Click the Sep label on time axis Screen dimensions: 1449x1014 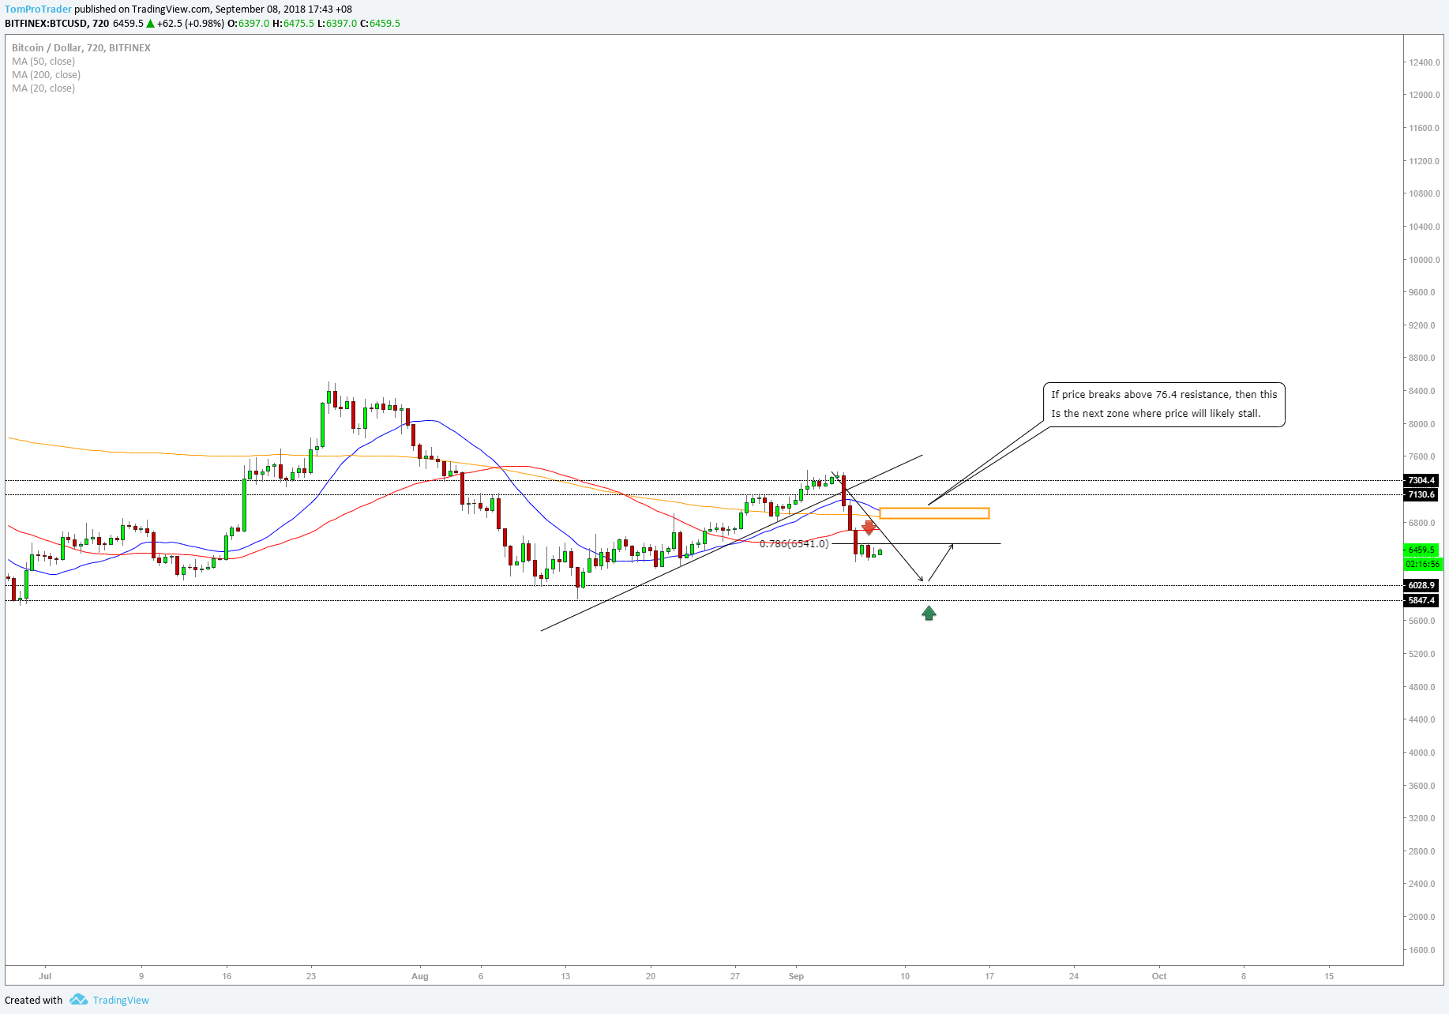pyautogui.click(x=796, y=976)
